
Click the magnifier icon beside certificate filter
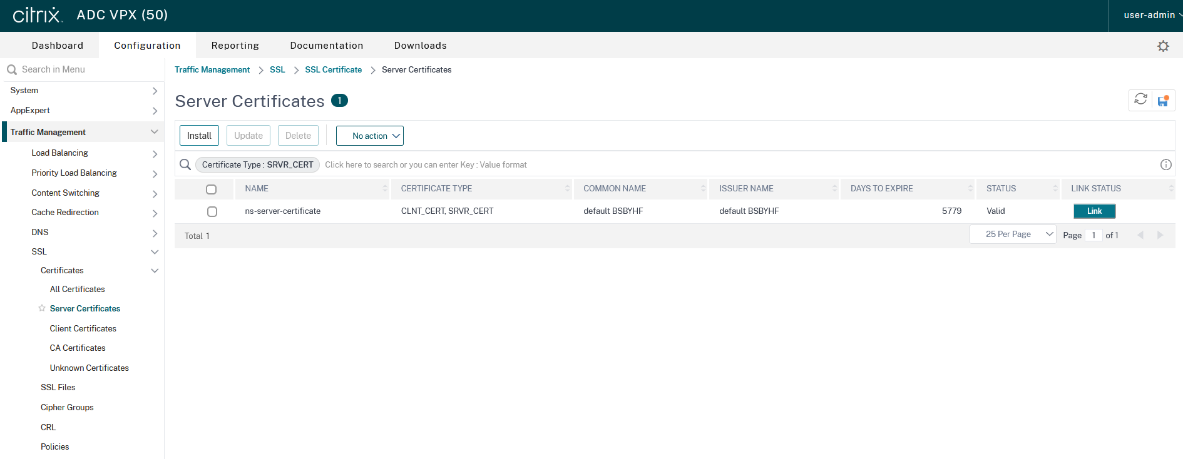click(x=185, y=164)
